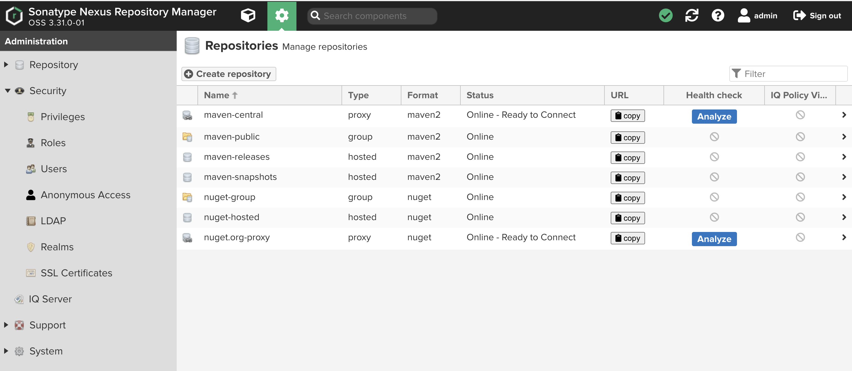This screenshot has width=852, height=371.
Task: Sort by the Format column header
Action: click(430, 95)
